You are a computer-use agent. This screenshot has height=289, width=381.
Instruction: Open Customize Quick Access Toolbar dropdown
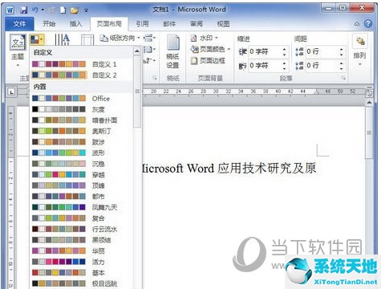point(86,10)
